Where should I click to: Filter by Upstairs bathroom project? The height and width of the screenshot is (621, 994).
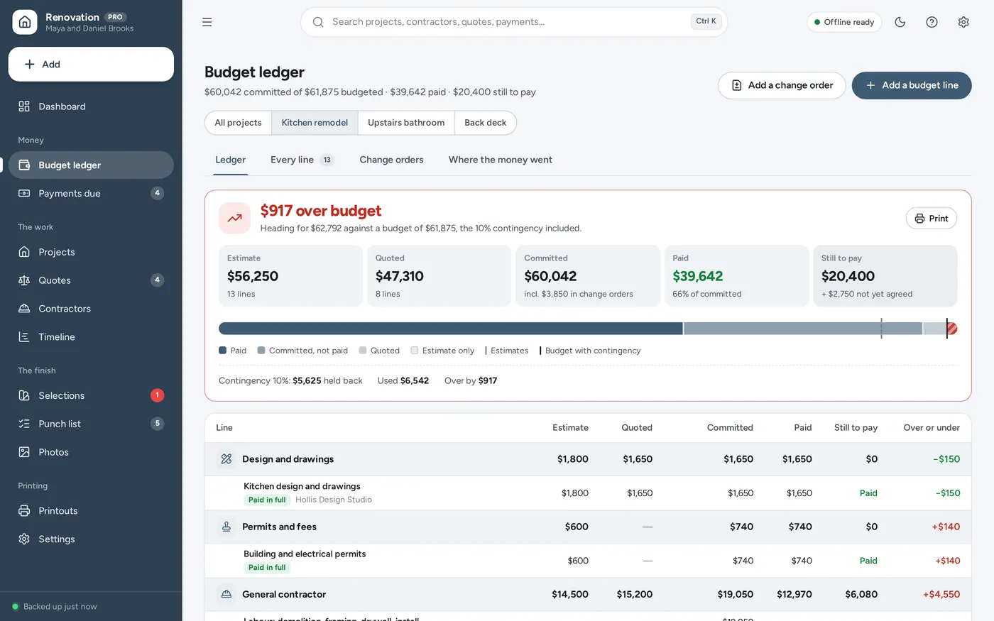point(406,123)
